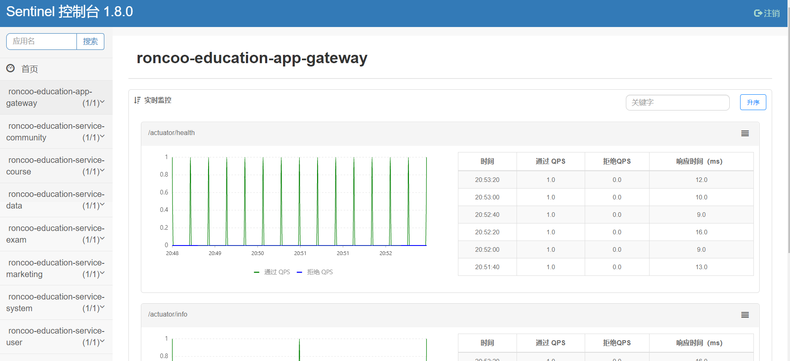Screen dimensions: 790x361
Task: Select roncoo-education-service-marketing app
Action: point(56,268)
